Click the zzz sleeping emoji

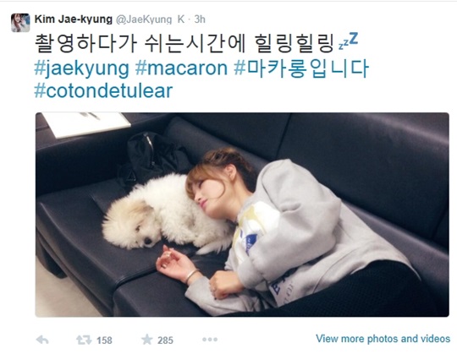coord(349,41)
